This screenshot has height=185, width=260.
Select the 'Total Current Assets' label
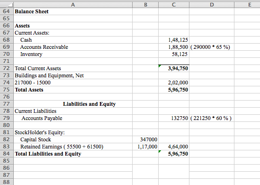(x=73, y=68)
